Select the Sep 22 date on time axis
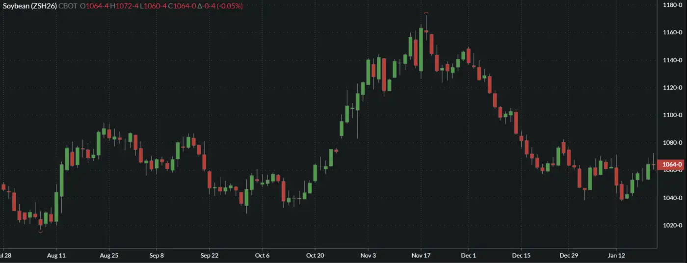687x263 pixels. click(x=209, y=255)
